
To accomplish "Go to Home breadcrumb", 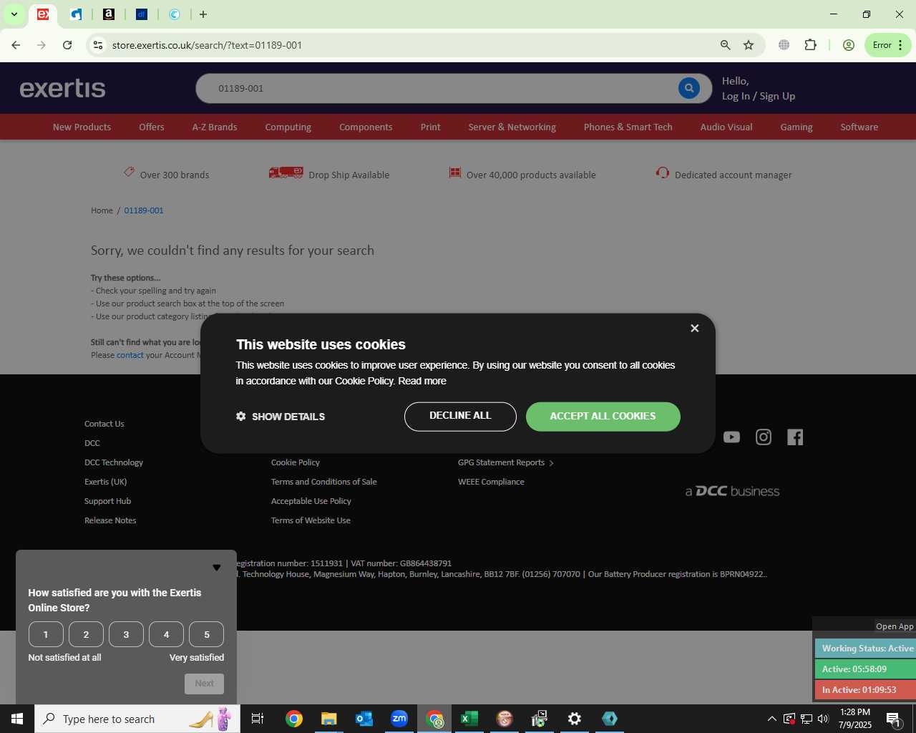I will [102, 210].
